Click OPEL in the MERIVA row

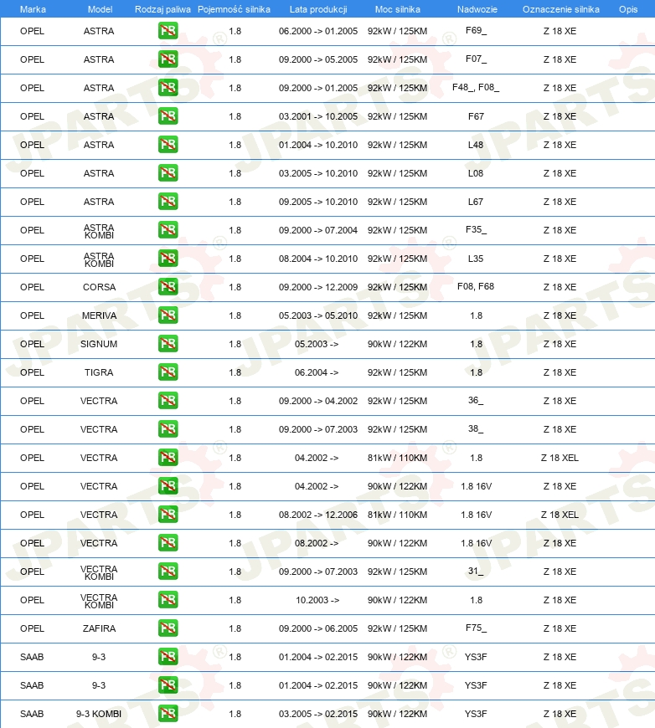pos(32,315)
